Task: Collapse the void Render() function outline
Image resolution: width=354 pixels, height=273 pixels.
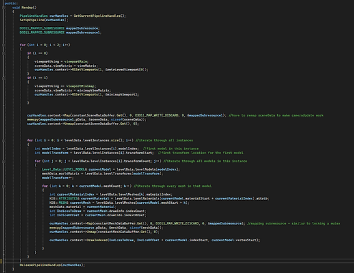Action: click(x=3, y=7)
